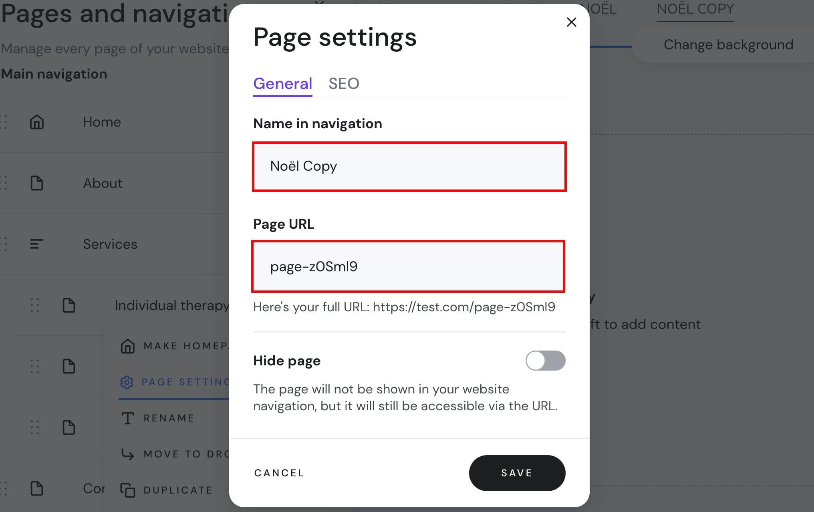
Task: Click the Services dropdown lines icon
Action: (37, 244)
